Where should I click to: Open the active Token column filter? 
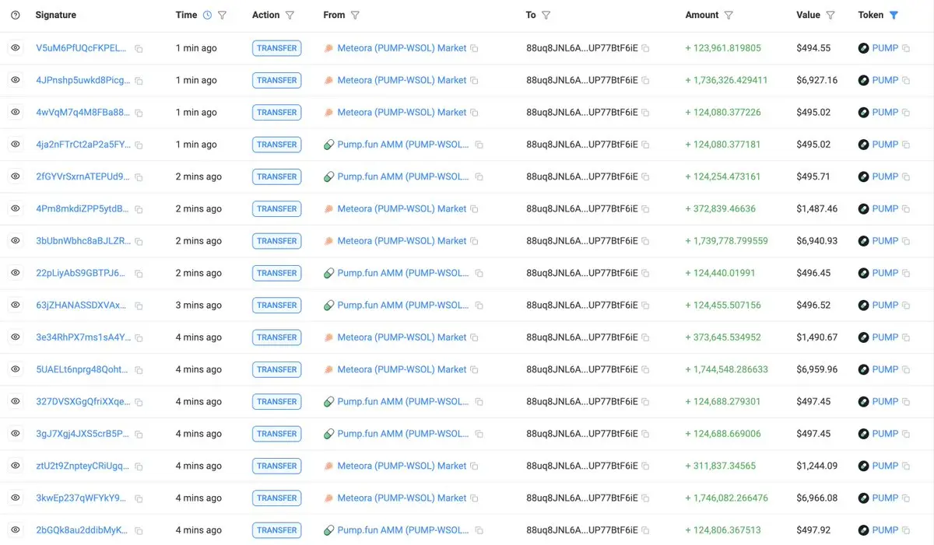point(894,15)
